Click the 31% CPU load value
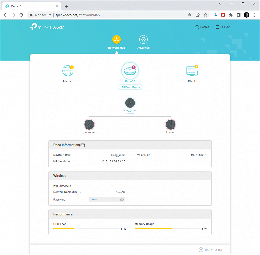Viewport: 260px width, 255px height. 123,229
